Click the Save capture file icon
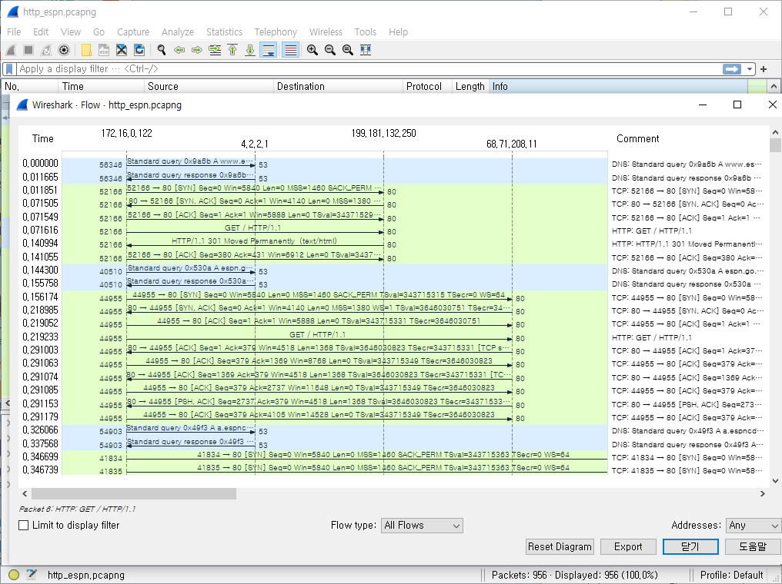The height and width of the screenshot is (584, 782). point(104,50)
